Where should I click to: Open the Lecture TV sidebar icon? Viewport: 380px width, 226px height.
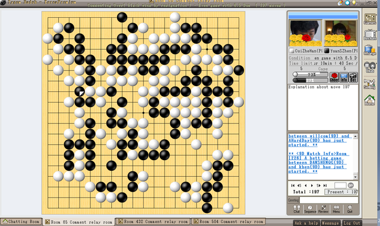coord(370,34)
